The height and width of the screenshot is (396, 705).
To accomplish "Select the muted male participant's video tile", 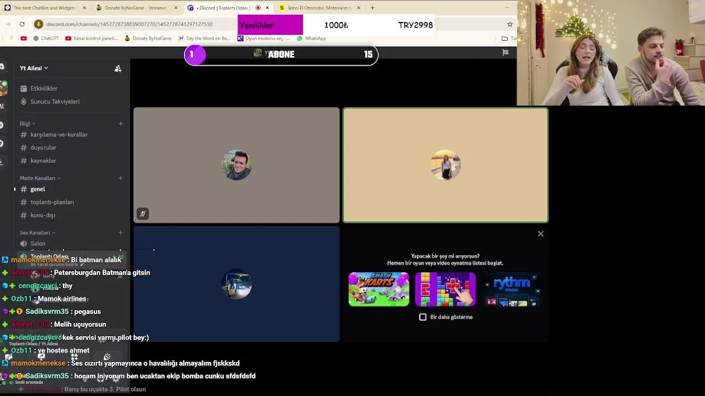I will [x=236, y=165].
